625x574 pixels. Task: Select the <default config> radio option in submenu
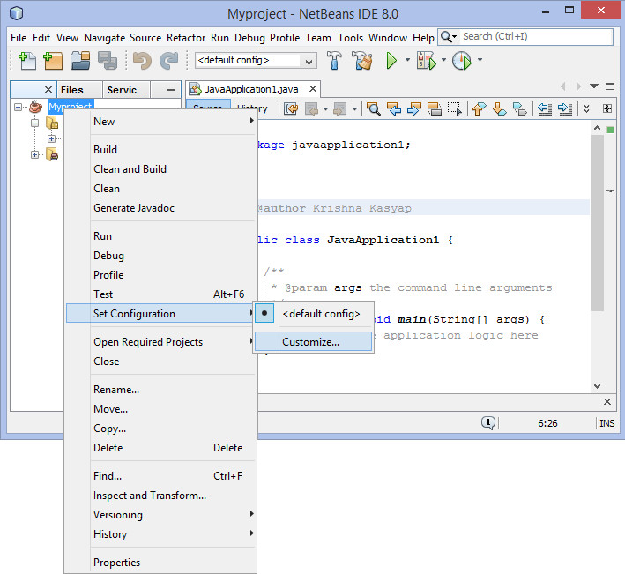320,314
